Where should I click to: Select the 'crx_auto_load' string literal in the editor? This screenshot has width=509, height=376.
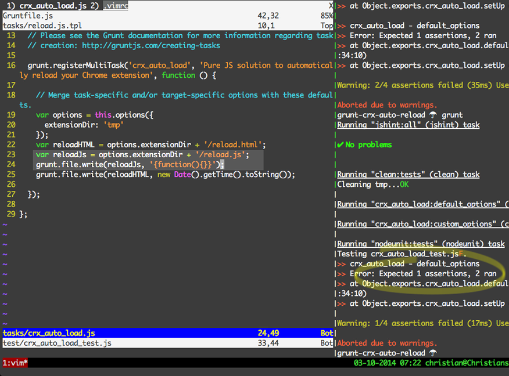click(160, 65)
